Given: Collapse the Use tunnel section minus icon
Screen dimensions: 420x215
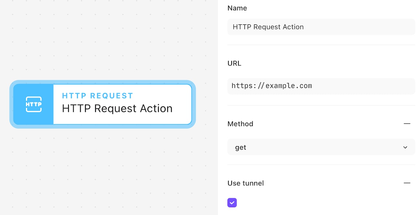Looking at the screenshot, I should pos(407,183).
